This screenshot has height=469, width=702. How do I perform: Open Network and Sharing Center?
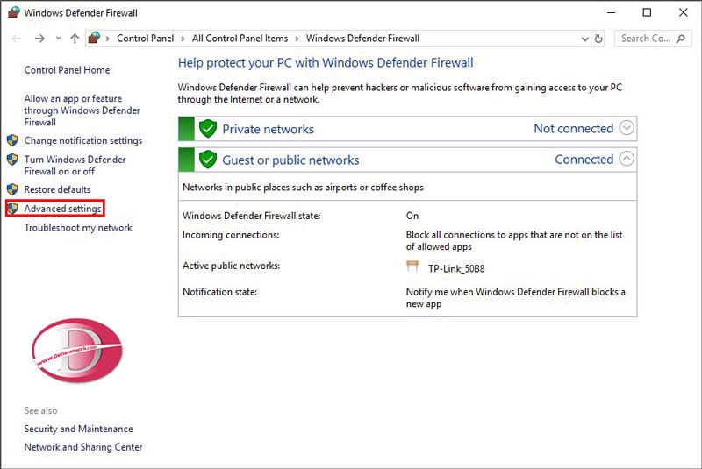[x=83, y=447]
